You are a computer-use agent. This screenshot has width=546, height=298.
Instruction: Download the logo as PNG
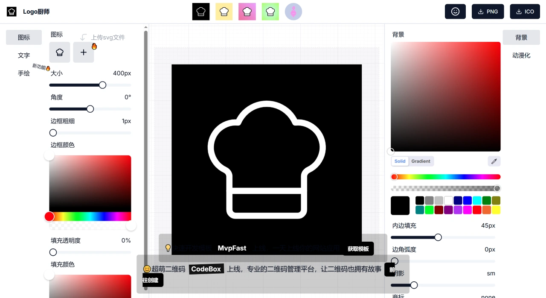pos(488,12)
